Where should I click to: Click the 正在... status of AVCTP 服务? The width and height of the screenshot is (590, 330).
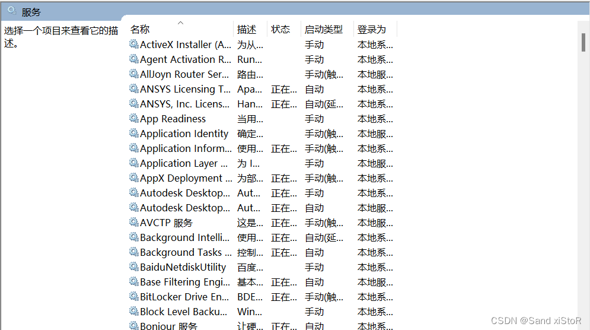283,223
